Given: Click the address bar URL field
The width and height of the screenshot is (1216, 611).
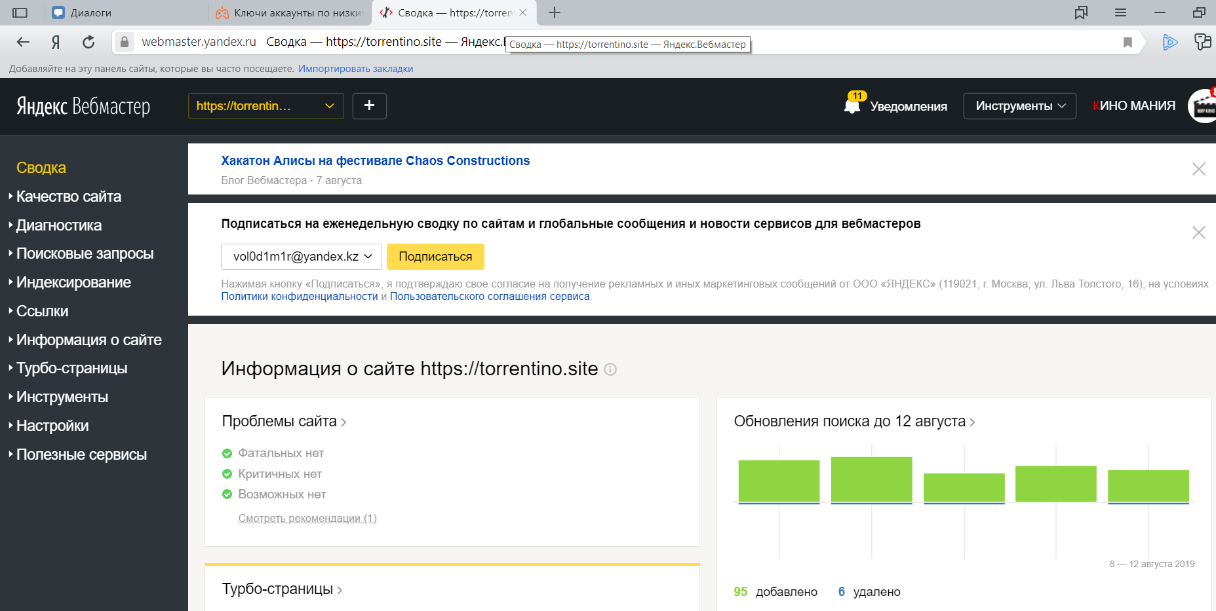Looking at the screenshot, I should point(627,43).
